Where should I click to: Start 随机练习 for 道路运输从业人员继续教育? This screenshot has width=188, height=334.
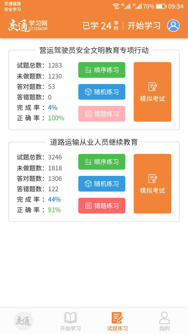pos(102,184)
